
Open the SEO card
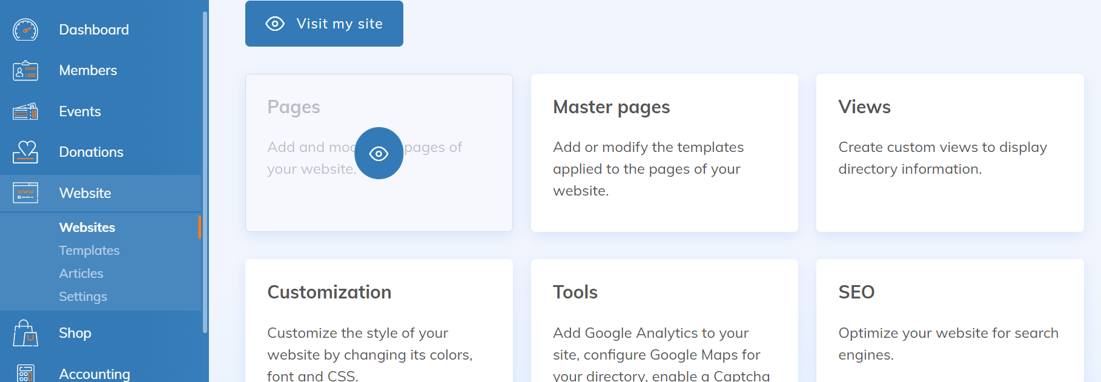949,321
